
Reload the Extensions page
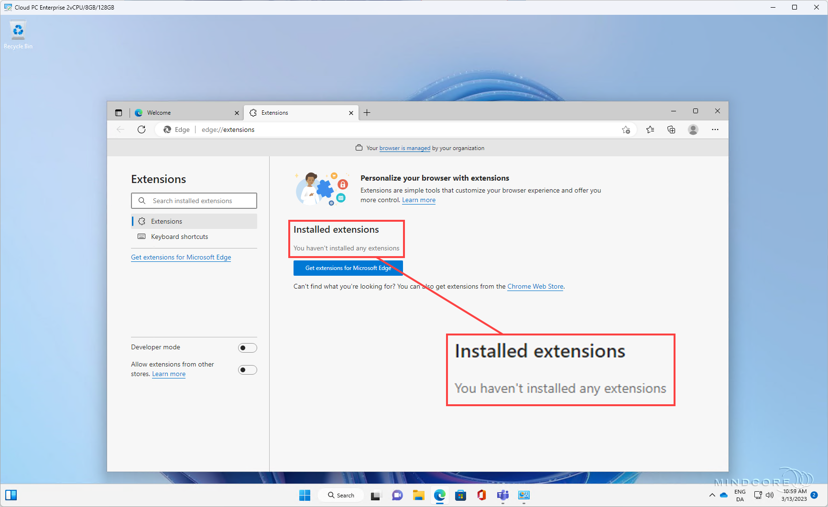tap(141, 129)
